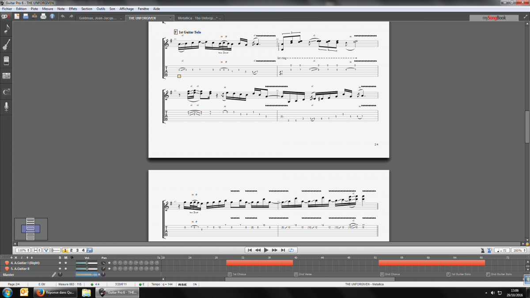Jump to last bar
Screen dimensions: 530x298
click(283, 250)
